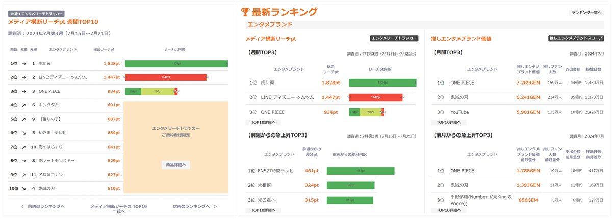612x219 pixels.
Task: Click the 7,289GEM value
Action: click(528, 83)
